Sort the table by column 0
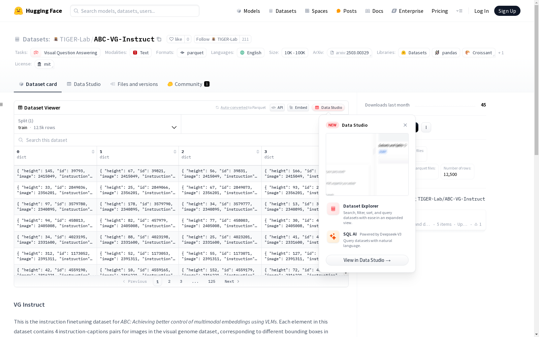 (x=93, y=152)
